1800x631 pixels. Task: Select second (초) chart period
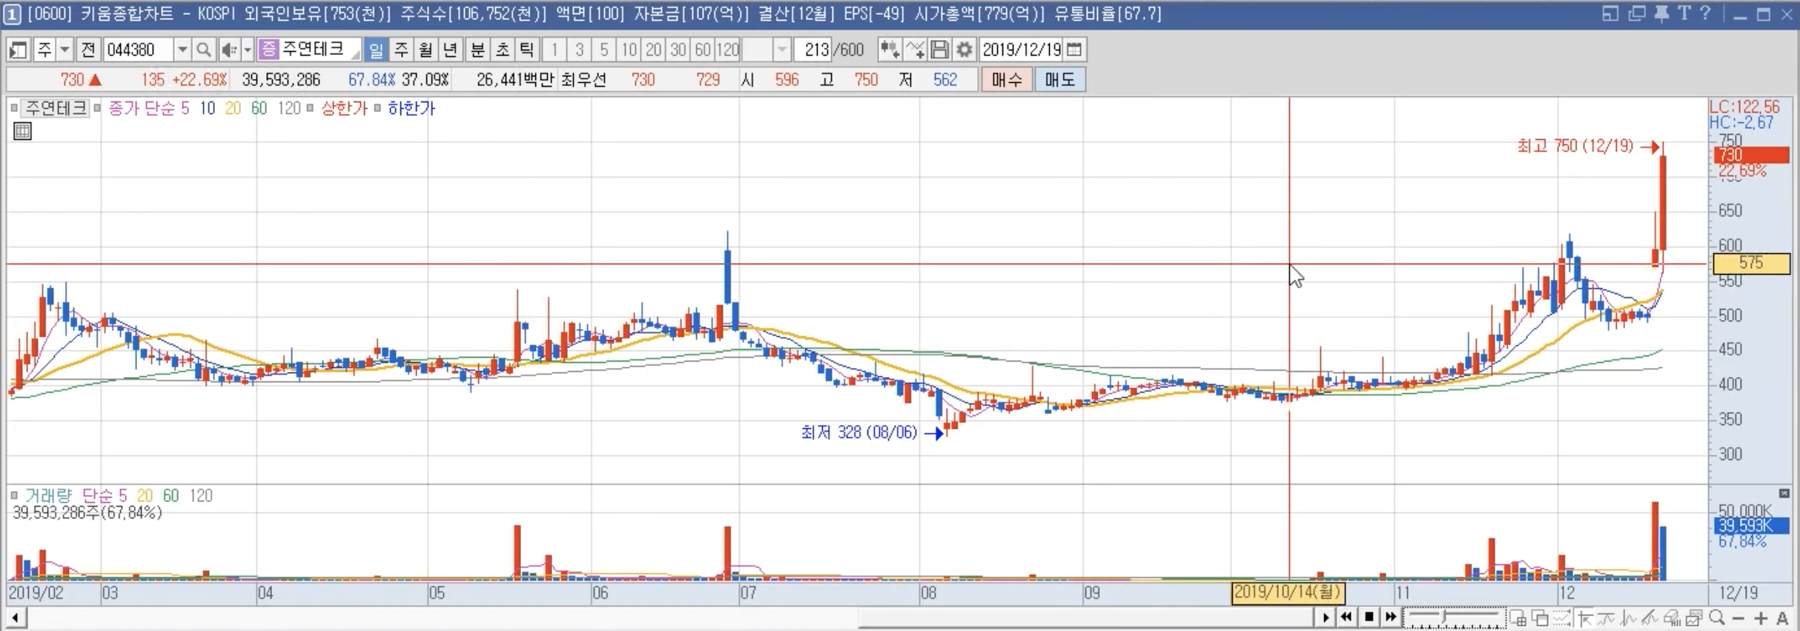[x=502, y=50]
